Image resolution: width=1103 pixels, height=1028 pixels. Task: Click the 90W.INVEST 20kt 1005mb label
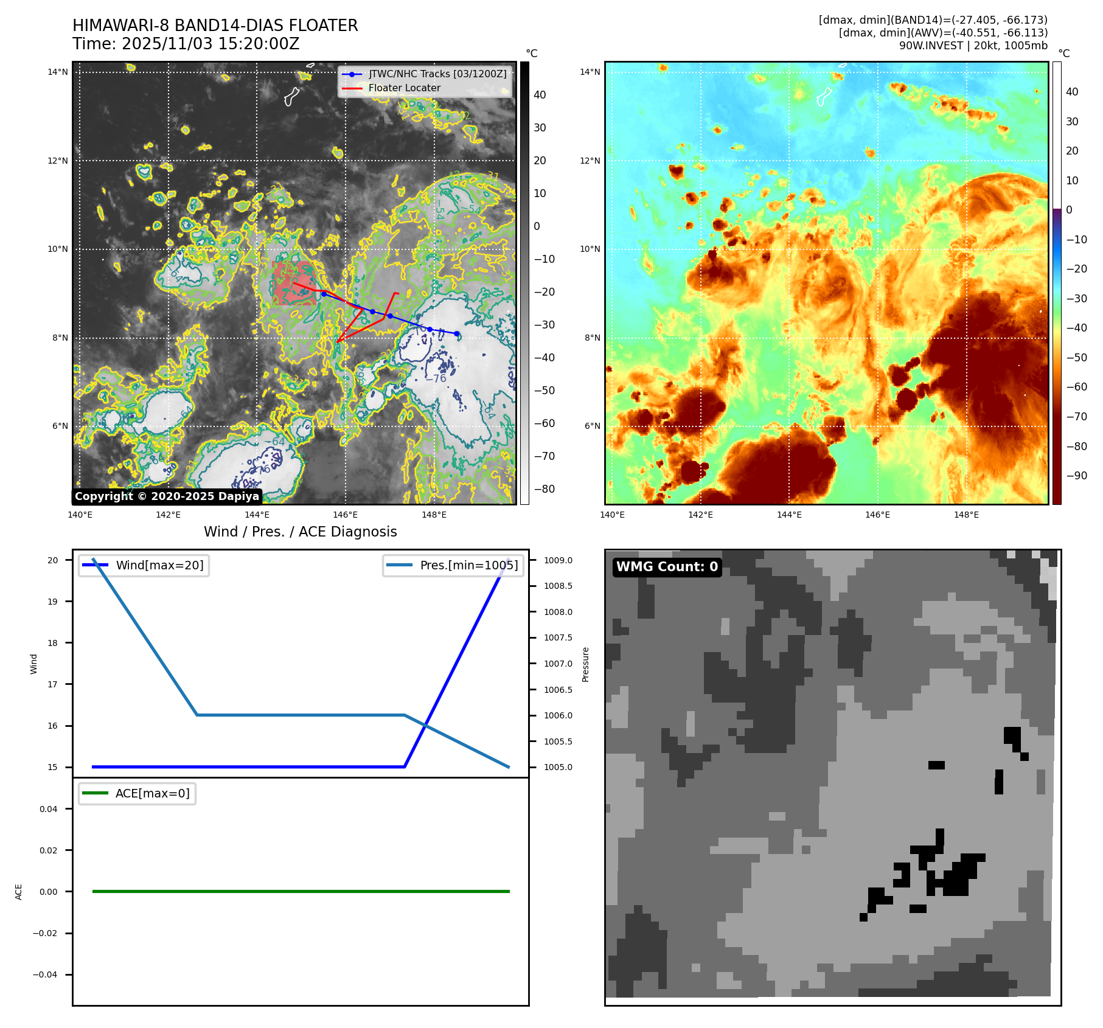click(973, 46)
